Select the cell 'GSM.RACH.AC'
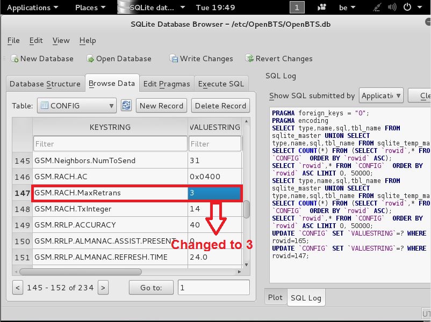The height and width of the screenshot is (322, 431). tap(110, 177)
